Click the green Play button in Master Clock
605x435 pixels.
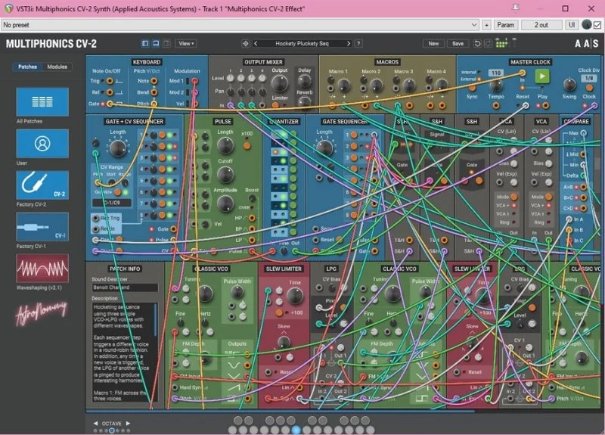pos(542,76)
